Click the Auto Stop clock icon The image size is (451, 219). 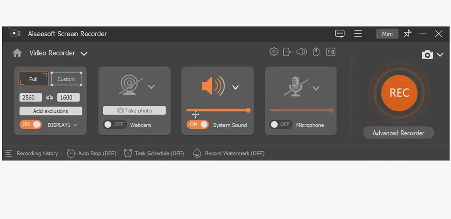click(x=71, y=154)
